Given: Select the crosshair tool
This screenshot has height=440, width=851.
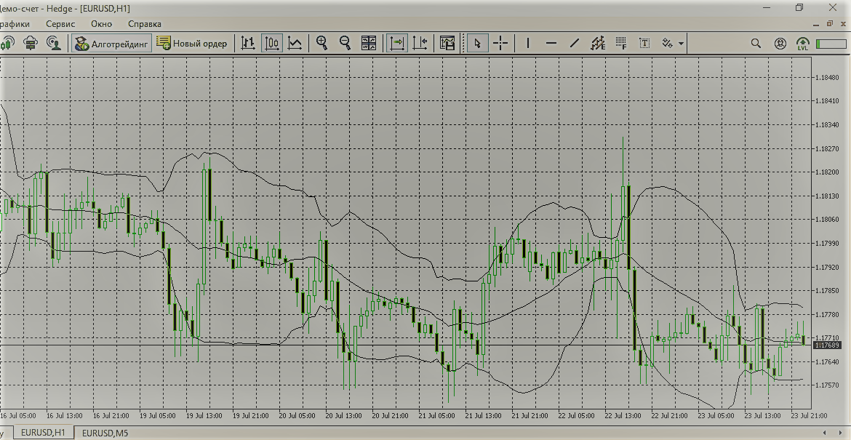Looking at the screenshot, I should tap(501, 43).
